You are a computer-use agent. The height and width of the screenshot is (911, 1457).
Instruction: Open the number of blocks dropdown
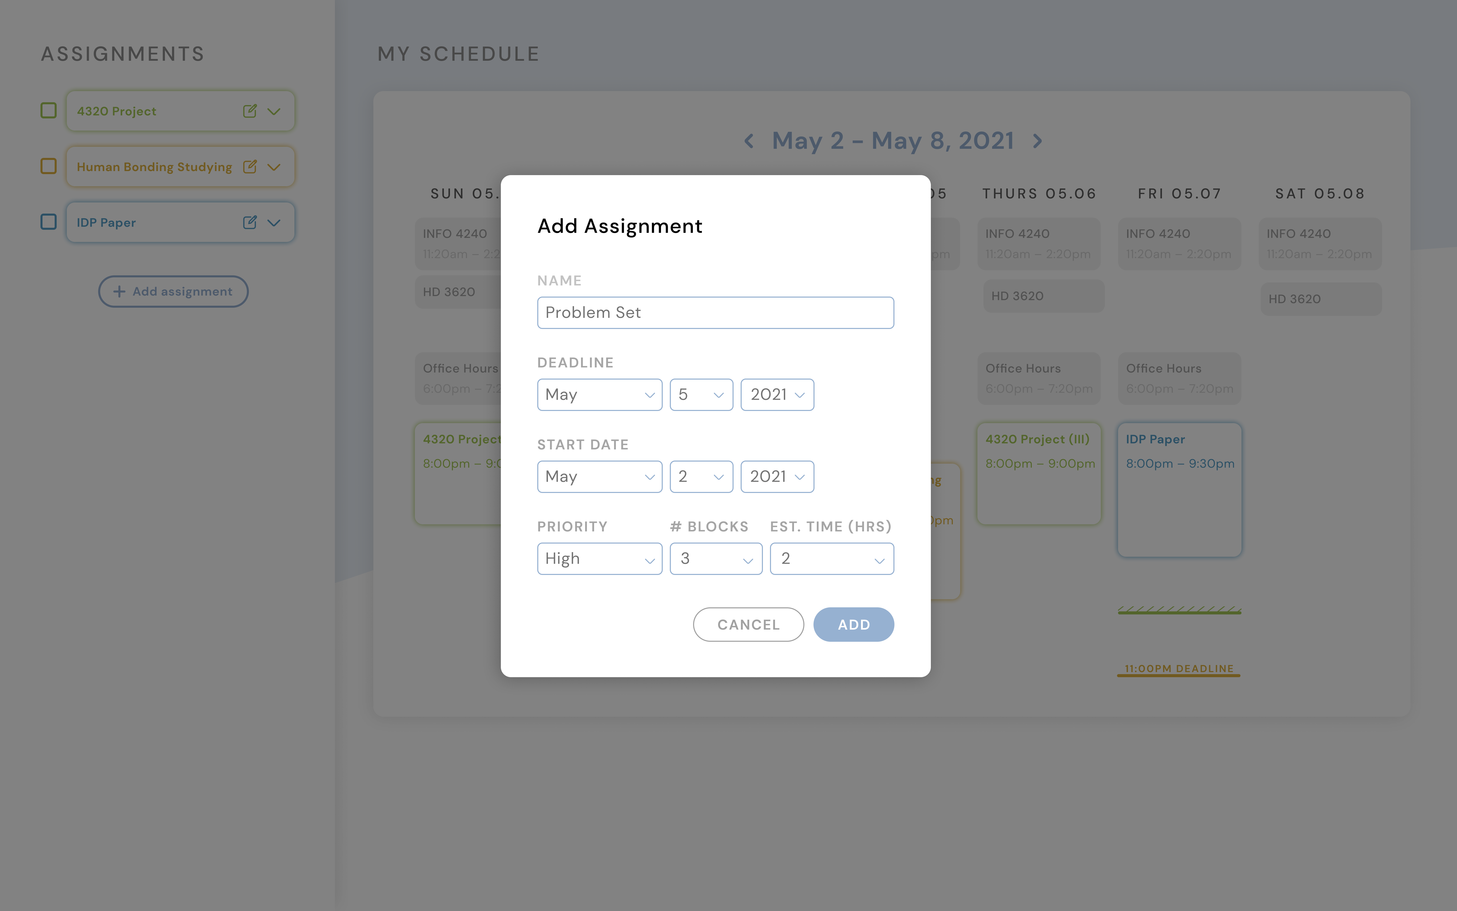[715, 558]
